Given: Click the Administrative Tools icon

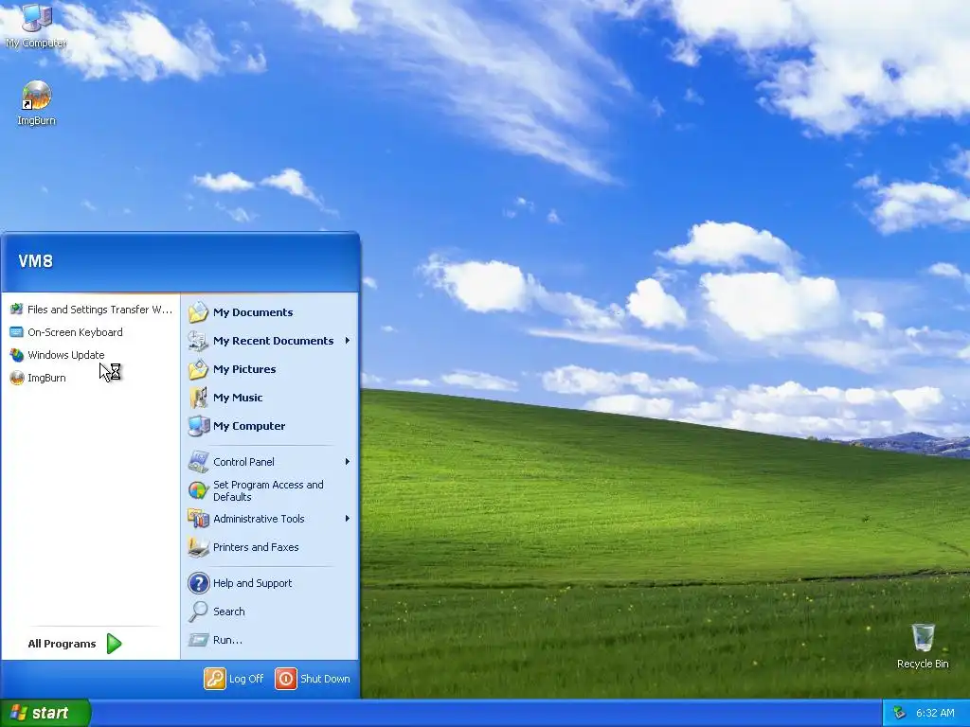Looking at the screenshot, I should (x=199, y=519).
